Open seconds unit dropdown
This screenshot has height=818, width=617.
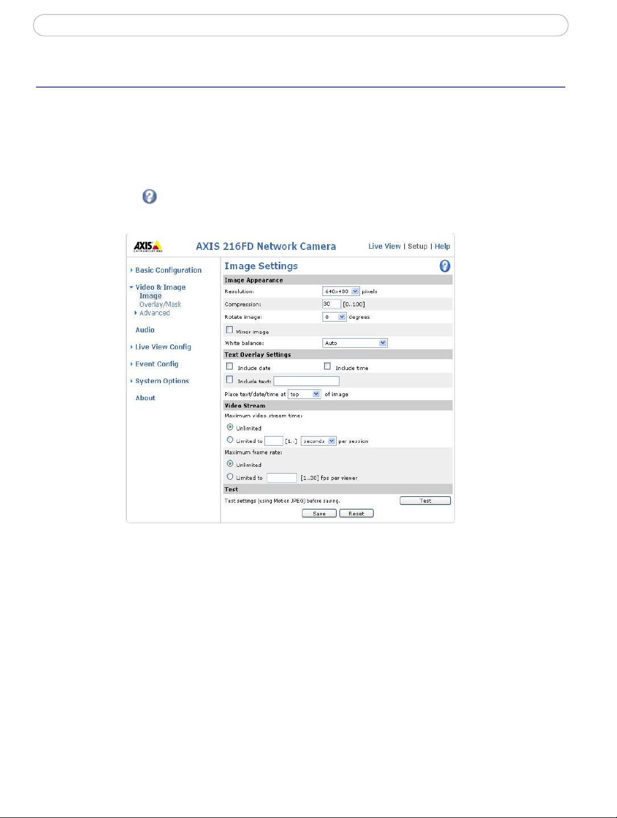tap(318, 441)
